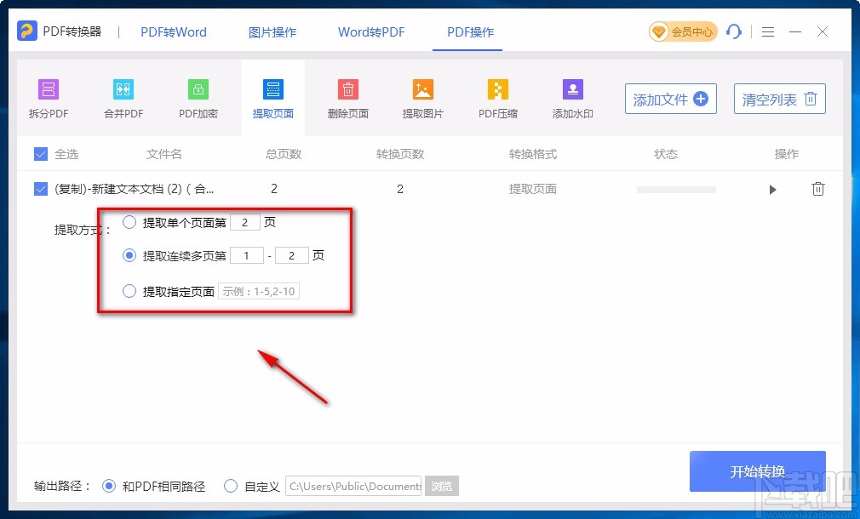
Task: Select the 提取页面 tool
Action: pos(273,99)
